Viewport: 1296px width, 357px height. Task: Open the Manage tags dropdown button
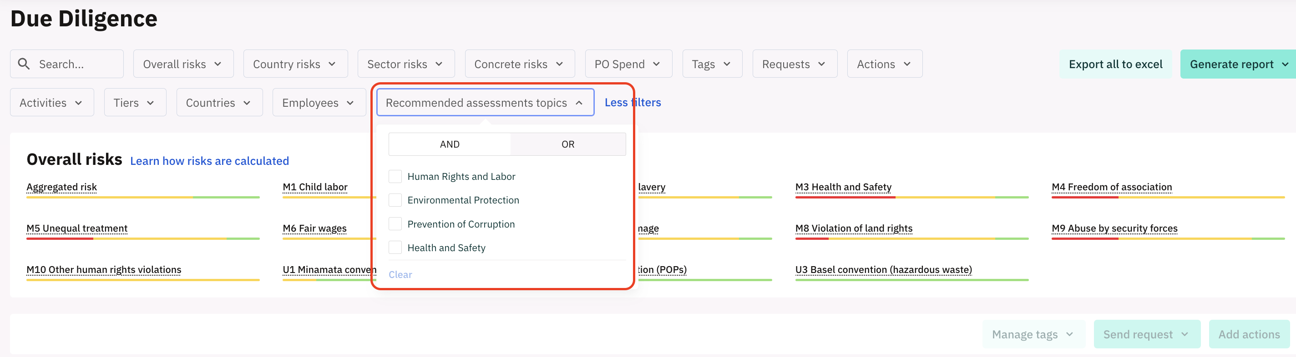tap(1033, 334)
